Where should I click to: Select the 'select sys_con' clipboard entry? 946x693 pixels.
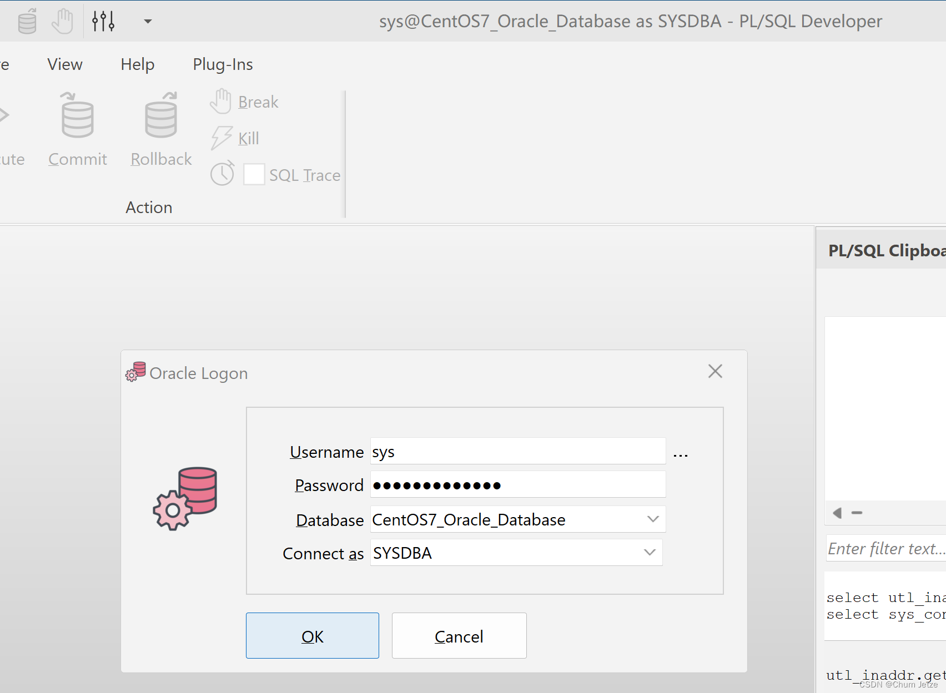tap(886, 614)
